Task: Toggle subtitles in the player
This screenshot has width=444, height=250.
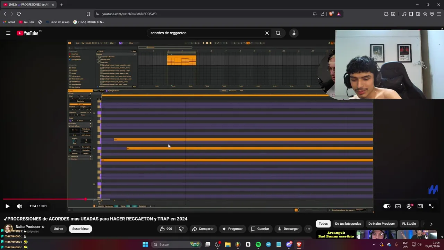Action: pos(398,206)
